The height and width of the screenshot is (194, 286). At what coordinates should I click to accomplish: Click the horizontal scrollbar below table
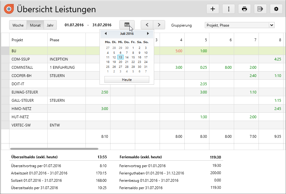(x=54, y=149)
